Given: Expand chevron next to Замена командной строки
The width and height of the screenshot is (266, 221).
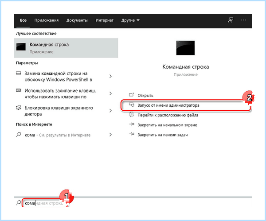Looking at the screenshot, I should click(110, 77).
